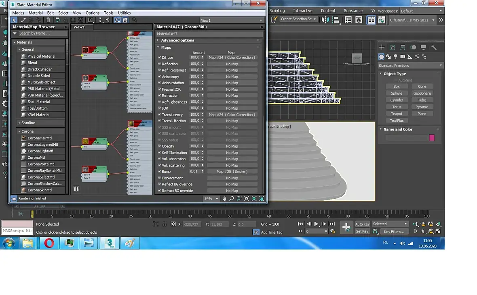Select the Space Warps category icon

click(417, 57)
